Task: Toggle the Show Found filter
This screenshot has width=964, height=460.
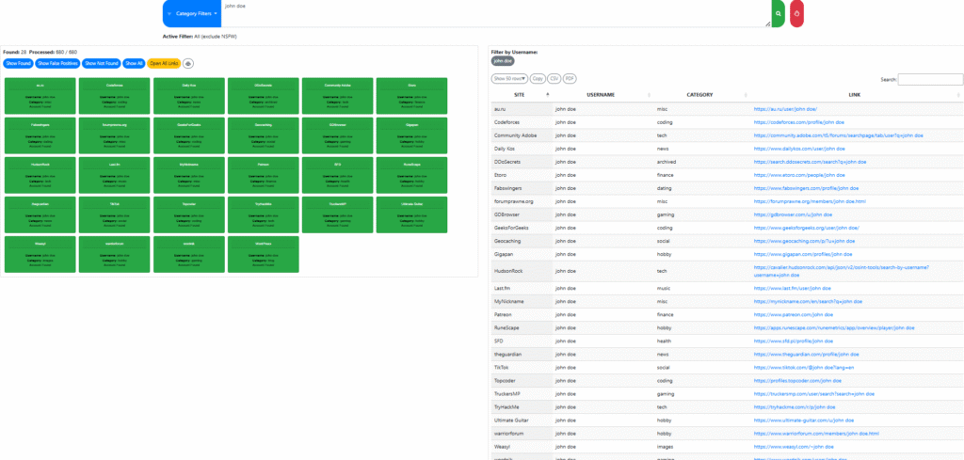Action: pyautogui.click(x=19, y=63)
